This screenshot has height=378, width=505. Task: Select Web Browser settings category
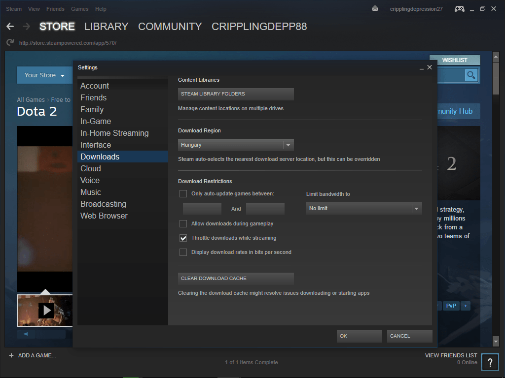coord(123,216)
